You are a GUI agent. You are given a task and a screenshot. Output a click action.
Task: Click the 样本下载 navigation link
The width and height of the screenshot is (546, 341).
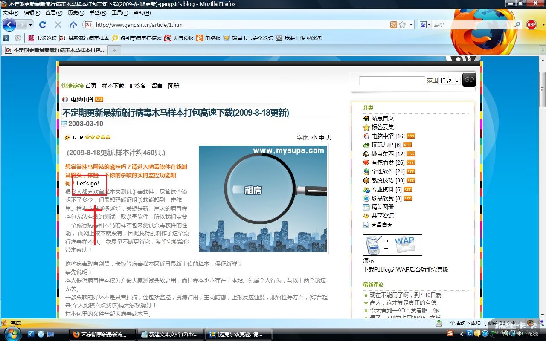(113, 86)
